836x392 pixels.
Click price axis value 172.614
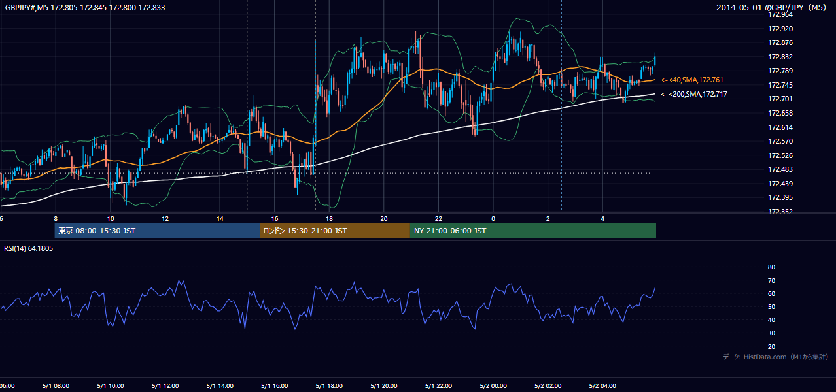coord(780,127)
